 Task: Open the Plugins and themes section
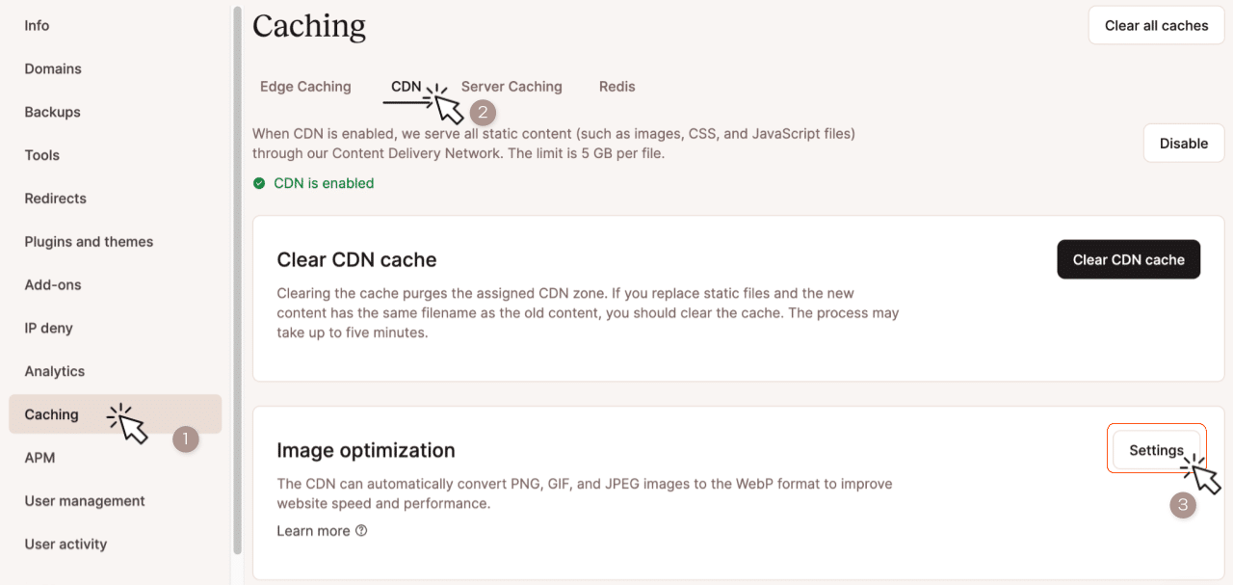click(x=89, y=241)
